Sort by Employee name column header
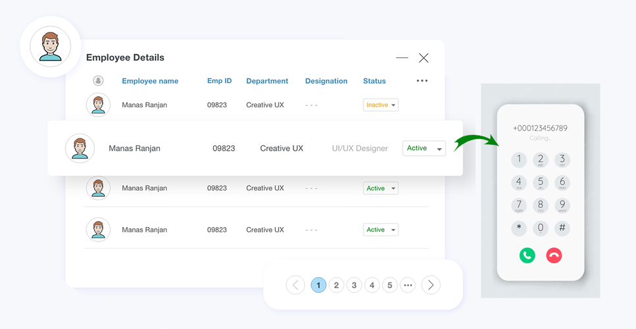Image resolution: width=636 pixels, height=329 pixels. pyautogui.click(x=150, y=81)
